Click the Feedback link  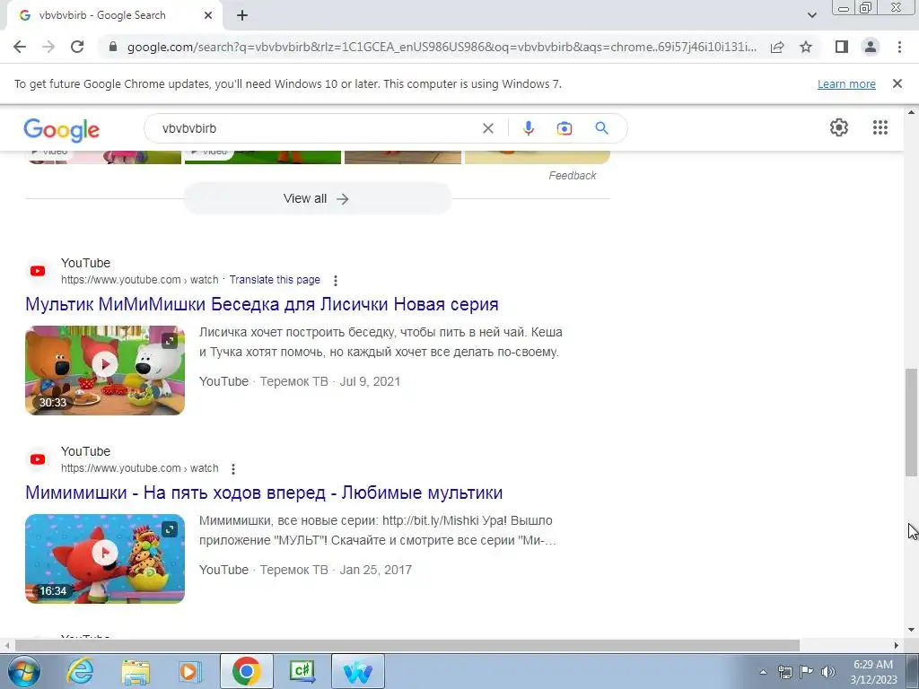coord(572,176)
